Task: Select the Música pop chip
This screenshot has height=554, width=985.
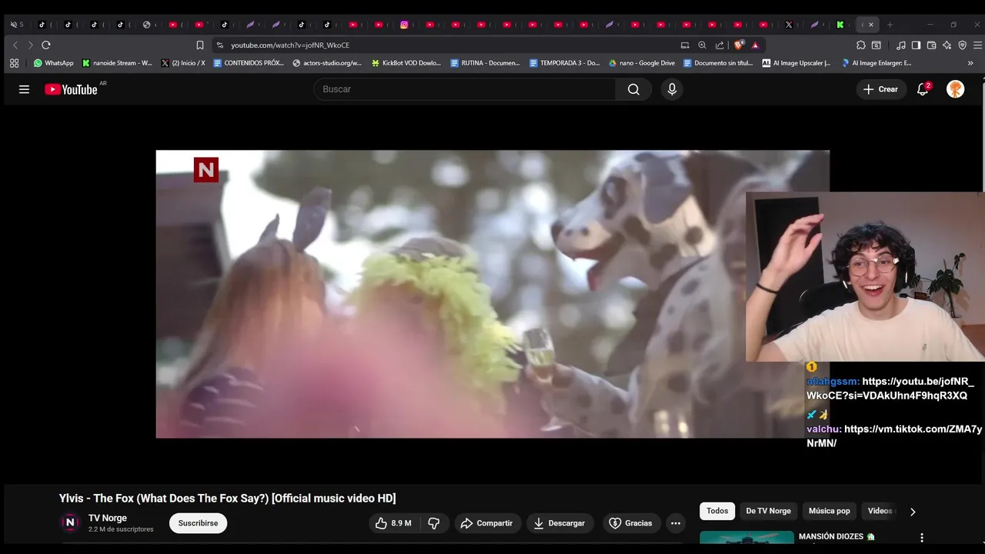Action: point(829,511)
